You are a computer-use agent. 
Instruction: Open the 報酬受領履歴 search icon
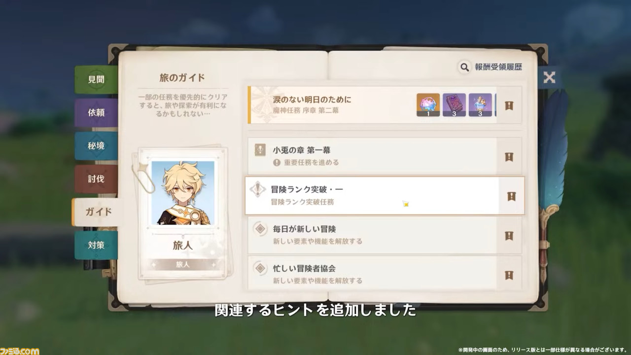(464, 67)
